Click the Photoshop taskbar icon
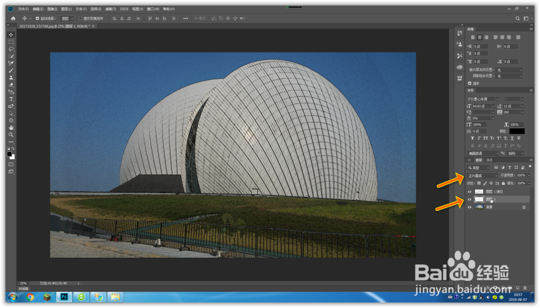 point(64,297)
